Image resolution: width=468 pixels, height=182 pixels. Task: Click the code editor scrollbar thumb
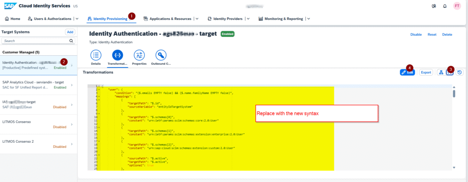click(454, 94)
